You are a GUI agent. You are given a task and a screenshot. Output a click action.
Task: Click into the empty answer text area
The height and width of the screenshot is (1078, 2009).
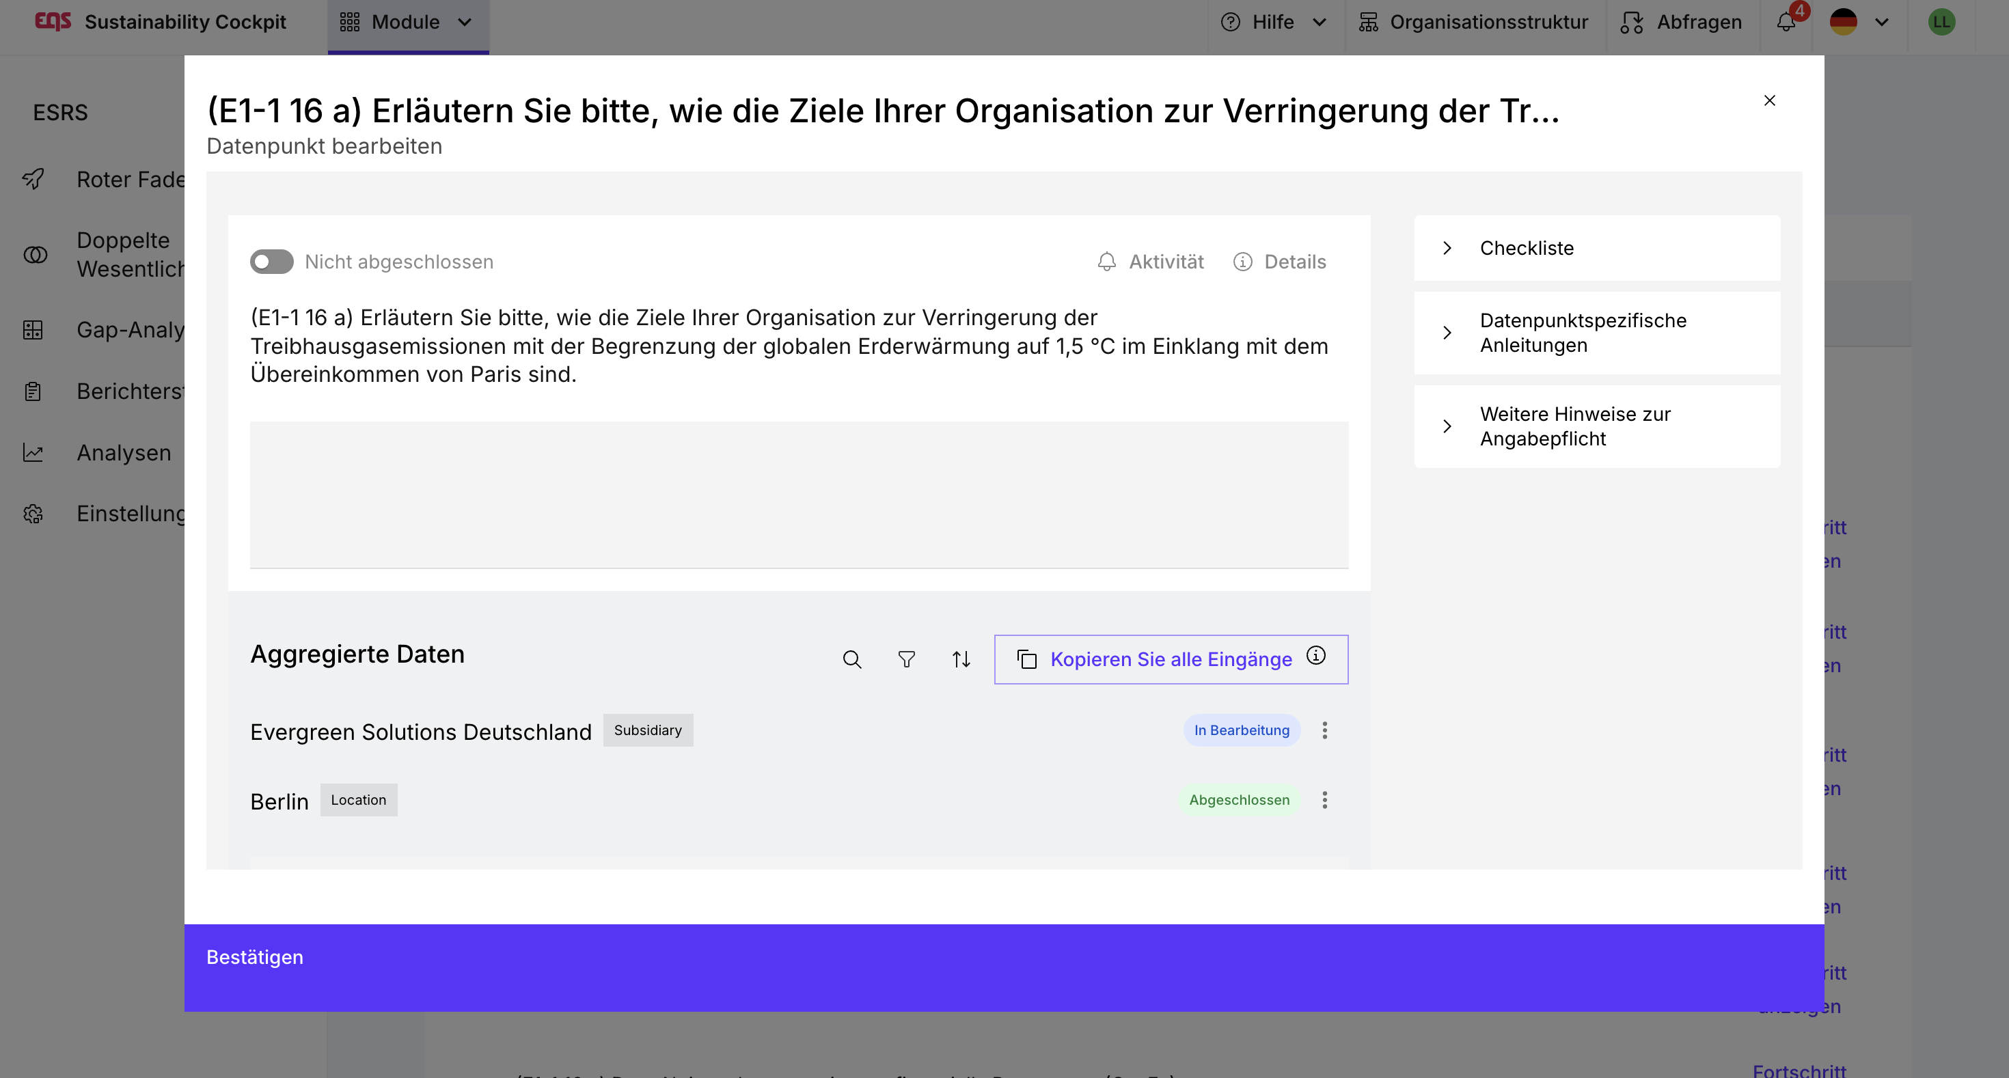[799, 494]
